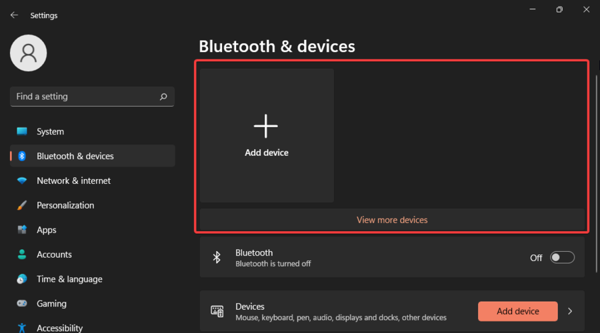Click the Bluetooth symbol in Bluetooth row

pyautogui.click(x=217, y=258)
